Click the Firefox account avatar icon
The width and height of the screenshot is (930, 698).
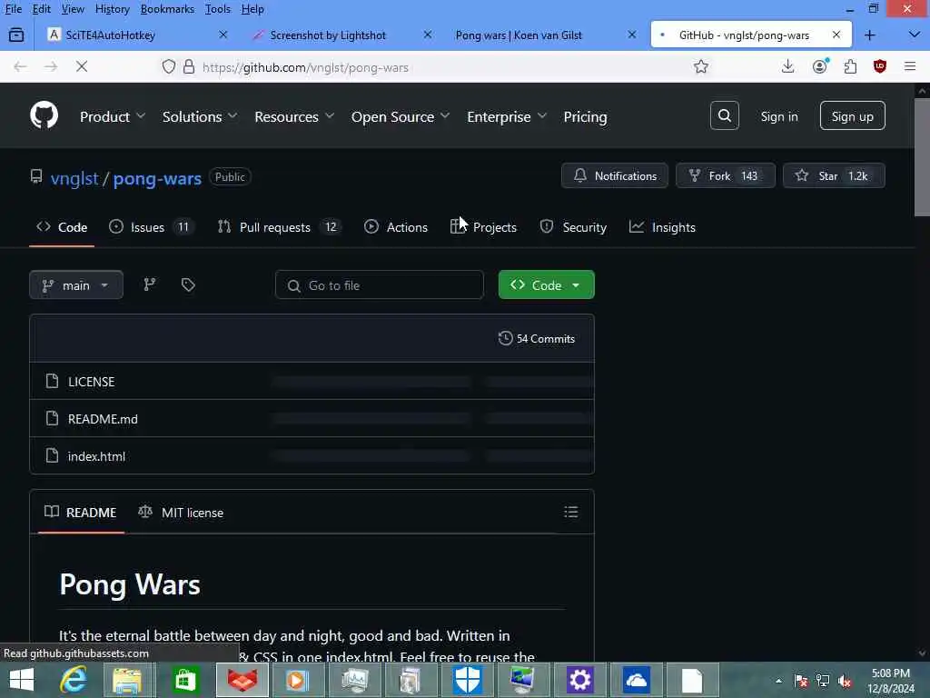[x=820, y=66]
